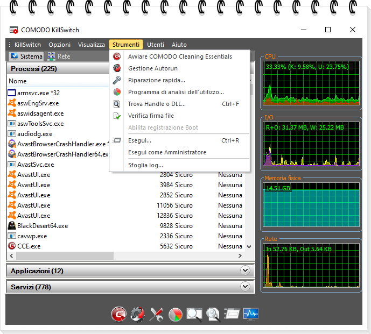The height and width of the screenshot is (334, 371).
Task: Select Programma di analisi dell'utilizzo...
Action: pos(179,92)
